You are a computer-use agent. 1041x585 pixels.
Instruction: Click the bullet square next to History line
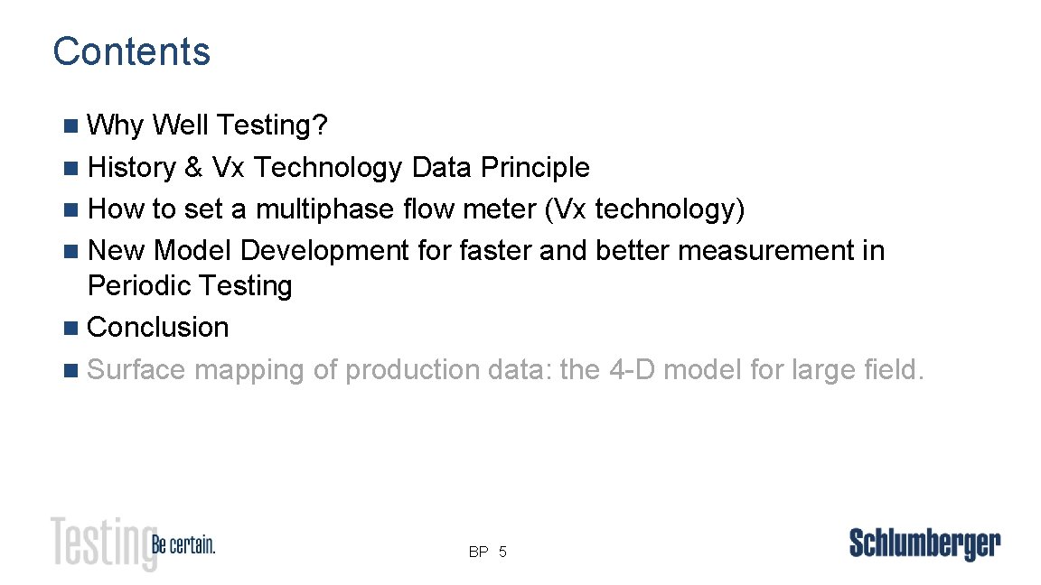point(71,168)
